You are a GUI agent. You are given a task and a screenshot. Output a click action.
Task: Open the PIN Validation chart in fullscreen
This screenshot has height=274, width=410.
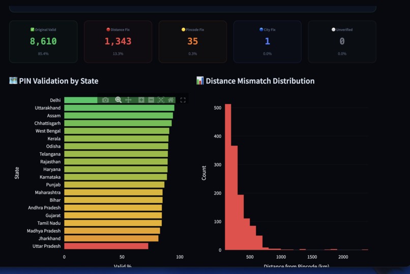[183, 100]
